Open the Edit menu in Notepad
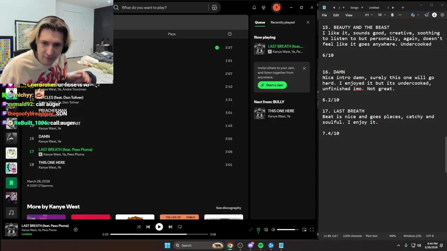Viewport: 447px width, 251px height. 336,15
